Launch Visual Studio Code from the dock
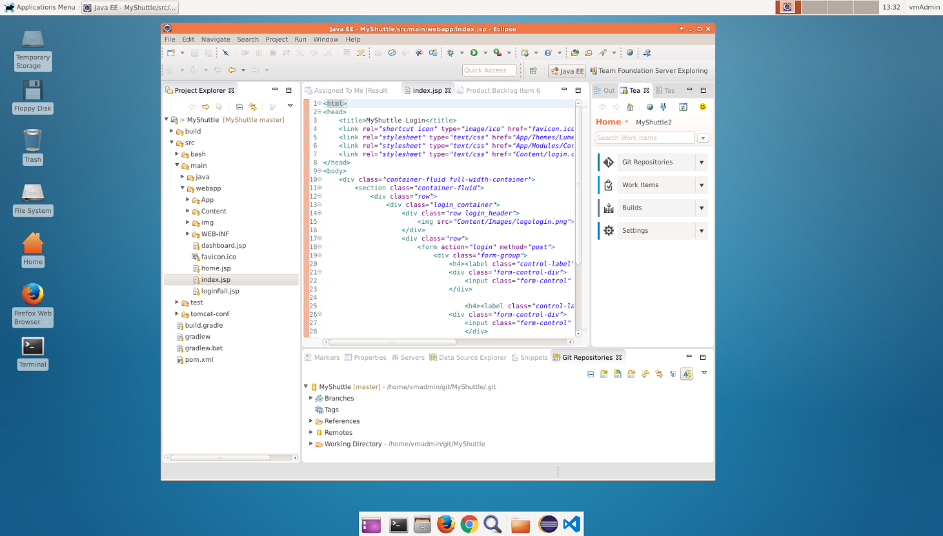Screen dimensions: 943x536 [572, 524]
